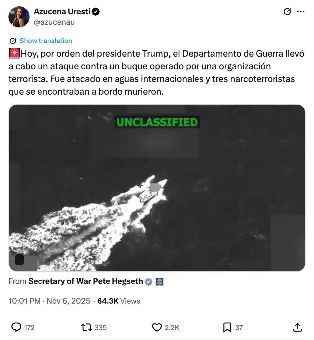Viewport: 314px width, 340px height.
Task: Open the @azucenau handle
Action: pos(54,22)
